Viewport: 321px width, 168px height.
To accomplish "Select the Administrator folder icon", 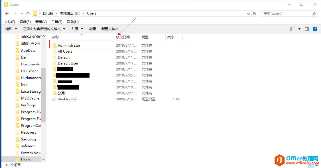I will click(x=54, y=45).
